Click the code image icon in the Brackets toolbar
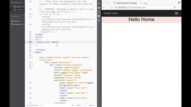Viewport: 191px width, 107px height. [x=99, y=16]
